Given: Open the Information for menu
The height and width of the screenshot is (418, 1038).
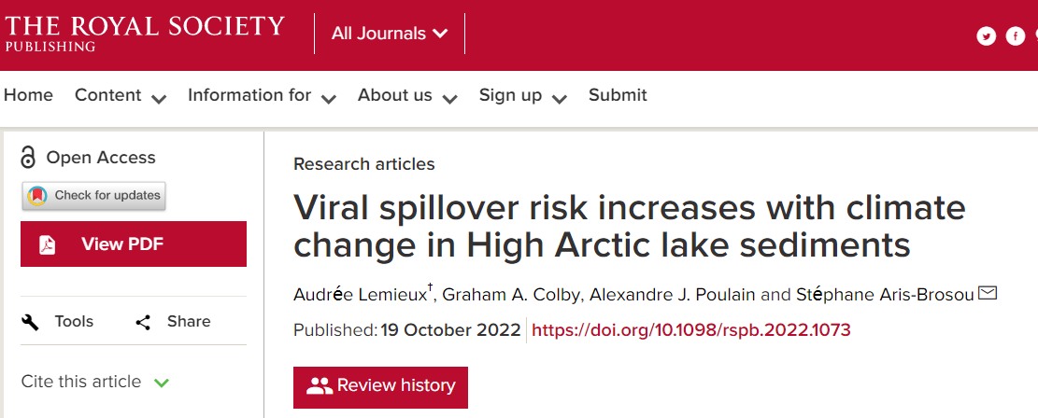Looking at the screenshot, I should tap(263, 95).
